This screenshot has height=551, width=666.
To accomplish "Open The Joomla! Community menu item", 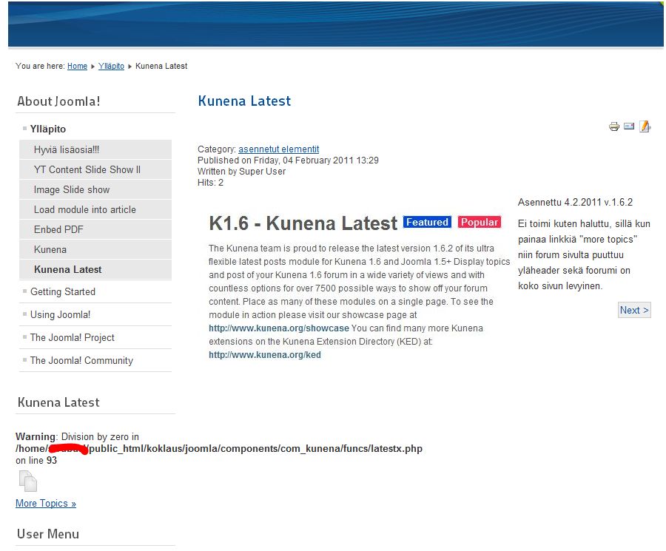I will tap(81, 360).
